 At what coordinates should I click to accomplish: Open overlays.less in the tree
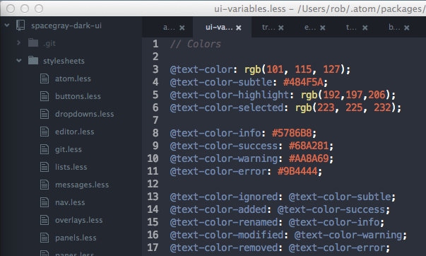[x=79, y=220]
